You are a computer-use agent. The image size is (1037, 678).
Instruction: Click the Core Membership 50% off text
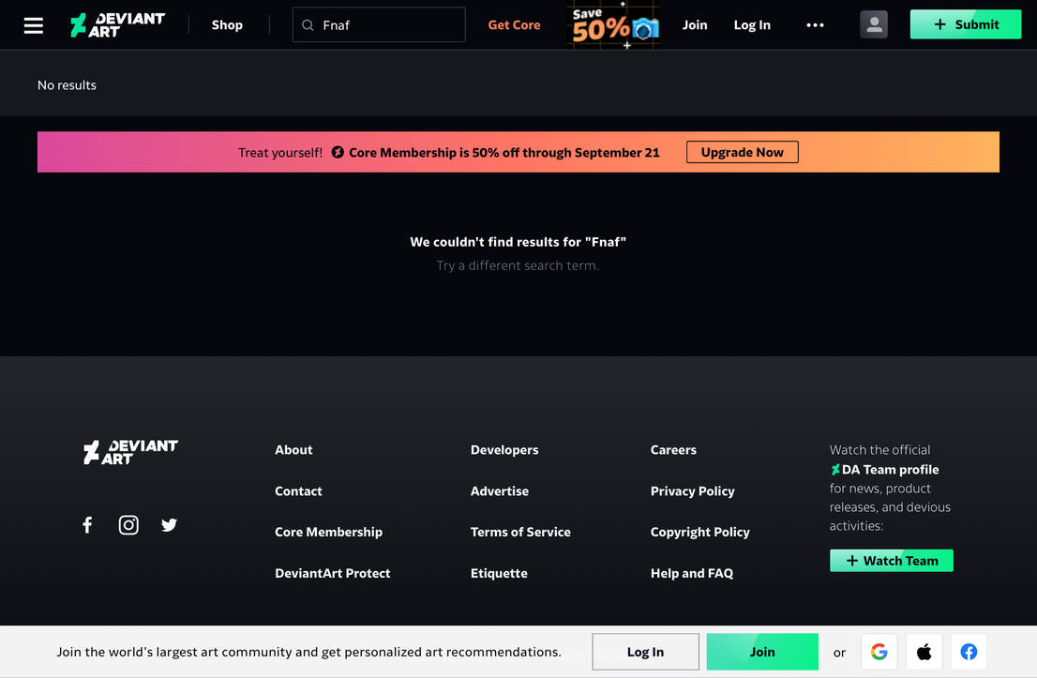[x=503, y=152]
